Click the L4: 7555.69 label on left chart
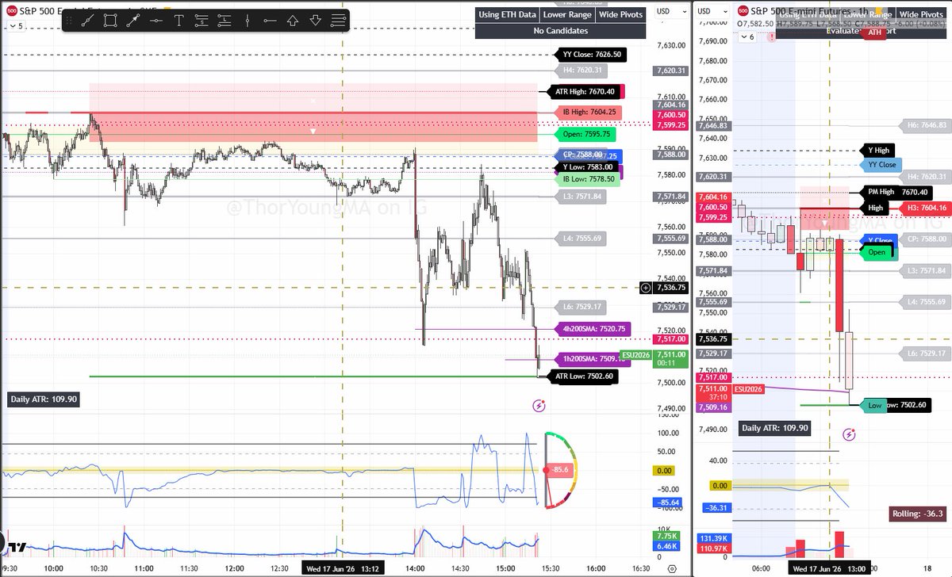Screen dimensions: 952x577 [x=581, y=239]
